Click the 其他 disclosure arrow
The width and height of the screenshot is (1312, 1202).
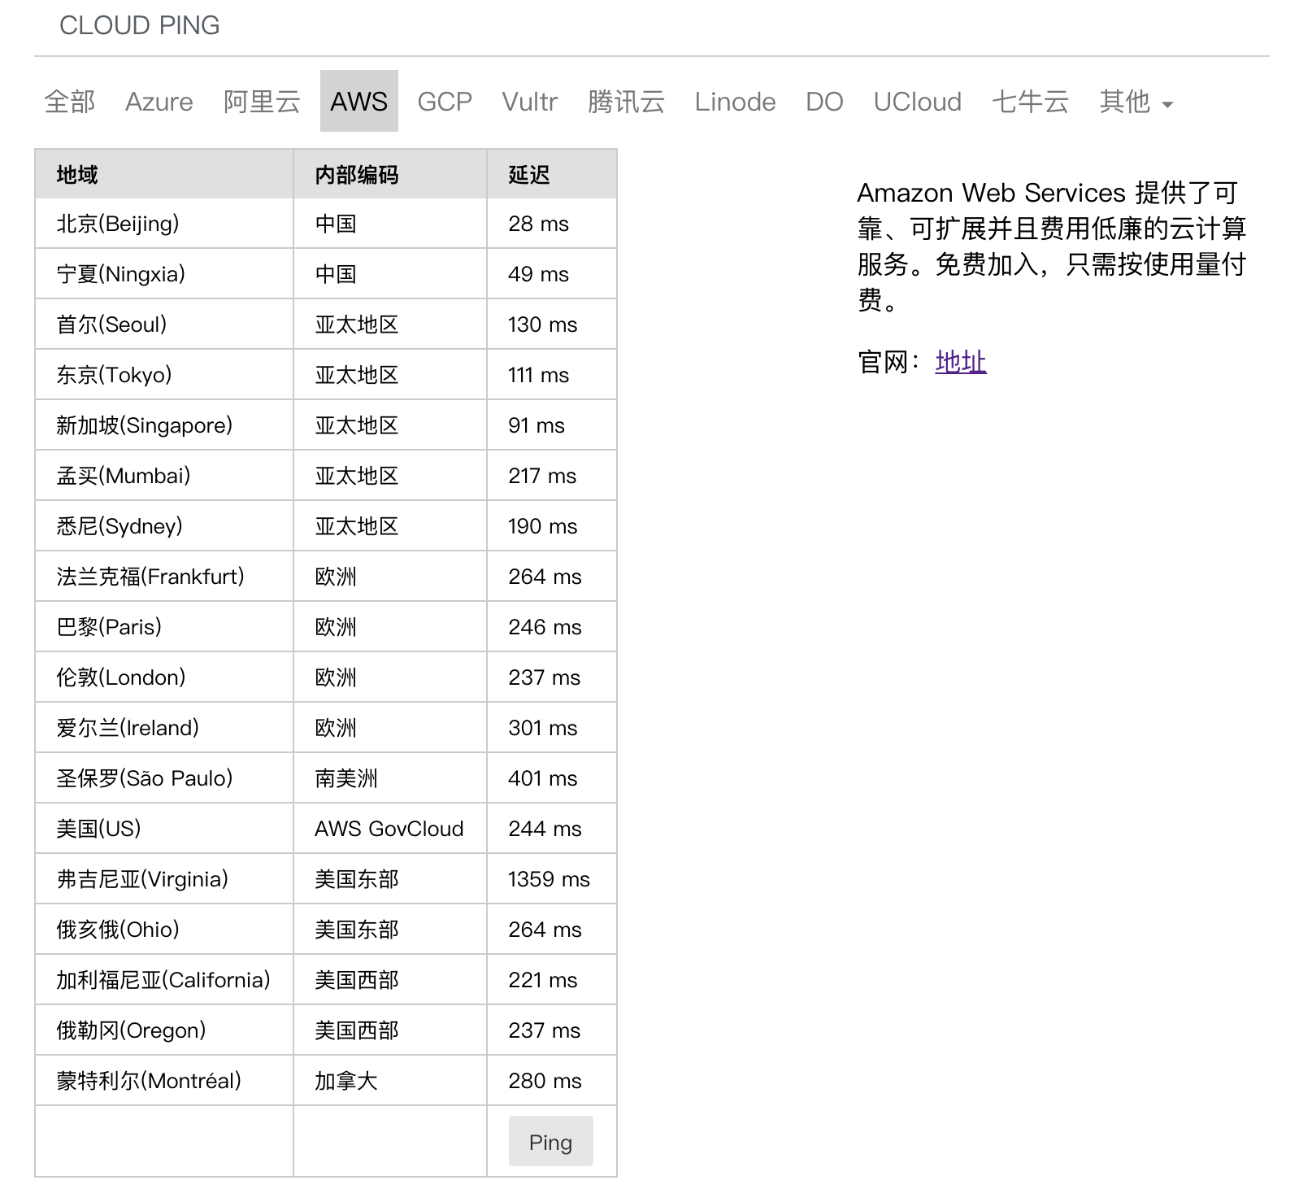pos(1168,104)
